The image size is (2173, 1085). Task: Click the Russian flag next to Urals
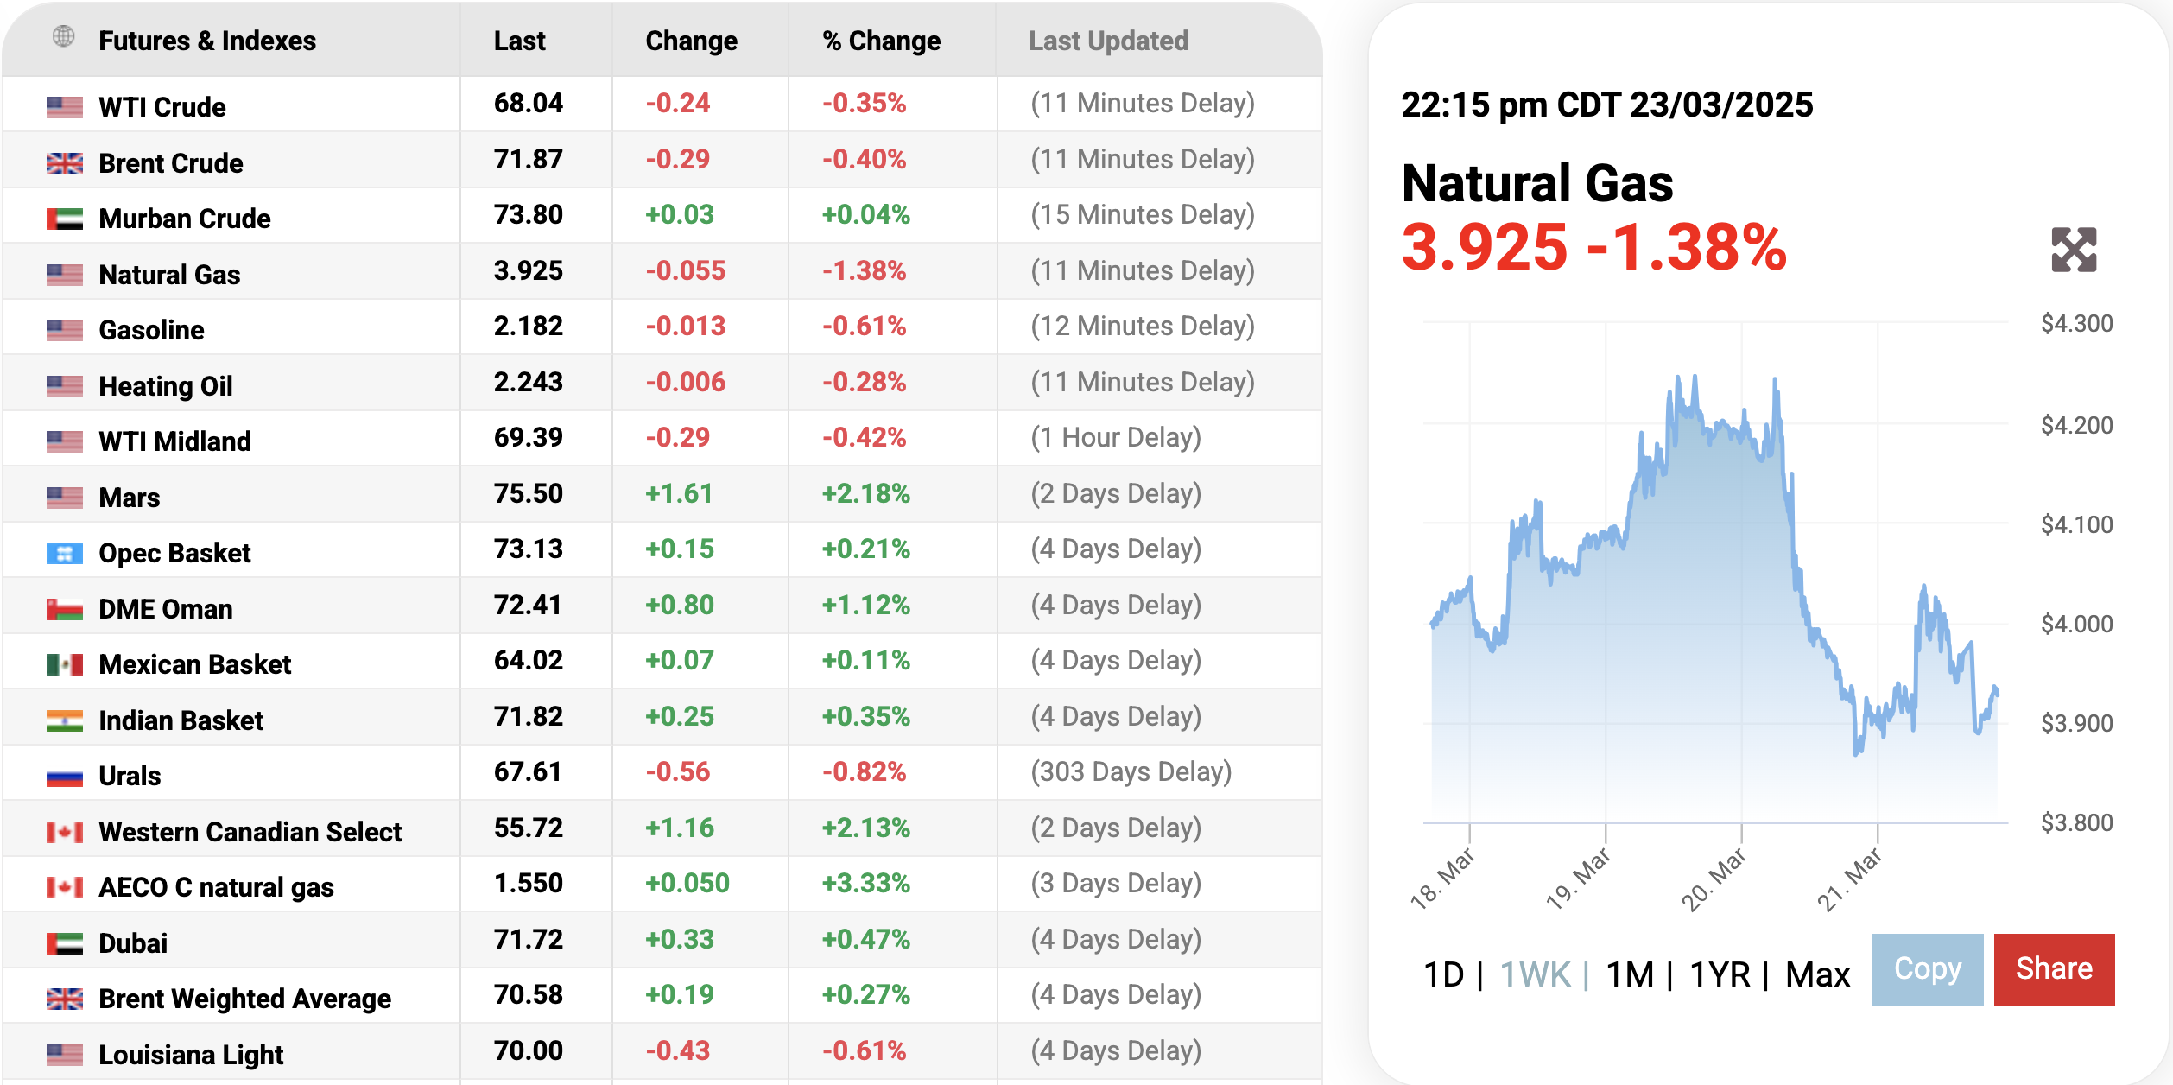pos(64,776)
